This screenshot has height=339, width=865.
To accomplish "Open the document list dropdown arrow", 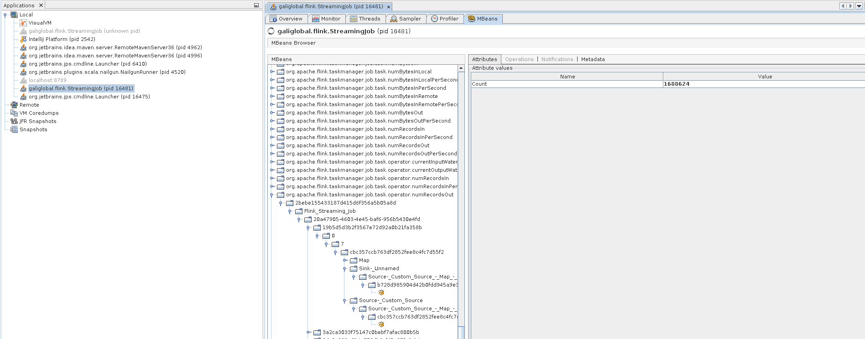I will coord(859,6).
